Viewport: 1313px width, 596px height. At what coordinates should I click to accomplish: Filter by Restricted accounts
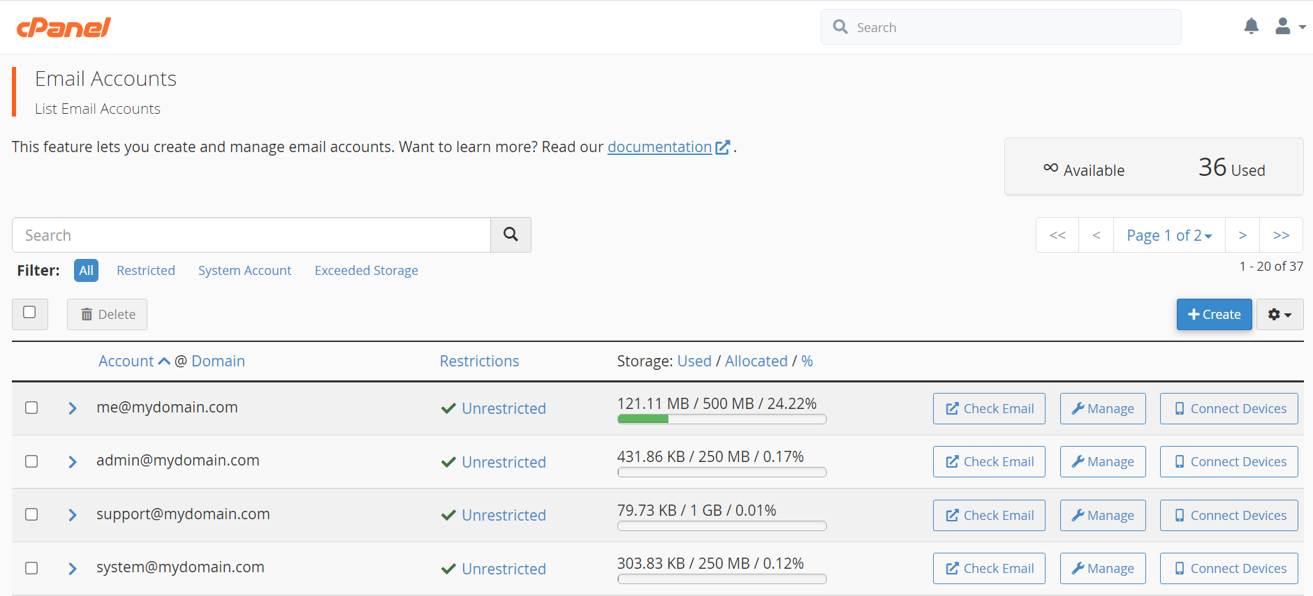coord(145,271)
